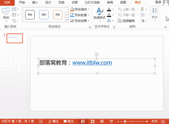Click the zoom slider handle

pos(125,122)
